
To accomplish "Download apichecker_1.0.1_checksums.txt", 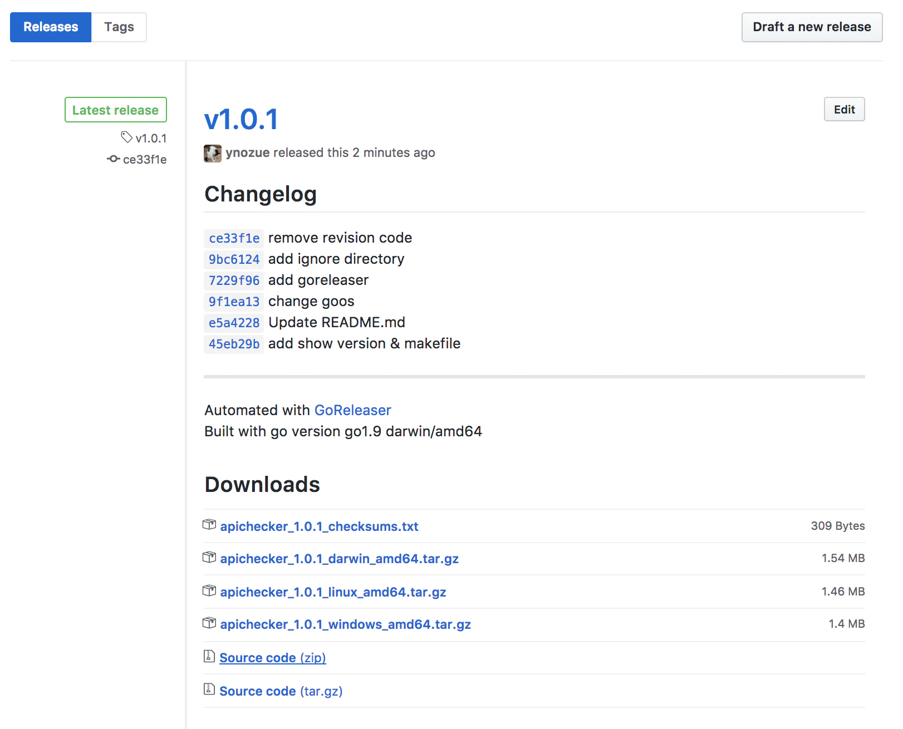I will pyautogui.click(x=319, y=526).
